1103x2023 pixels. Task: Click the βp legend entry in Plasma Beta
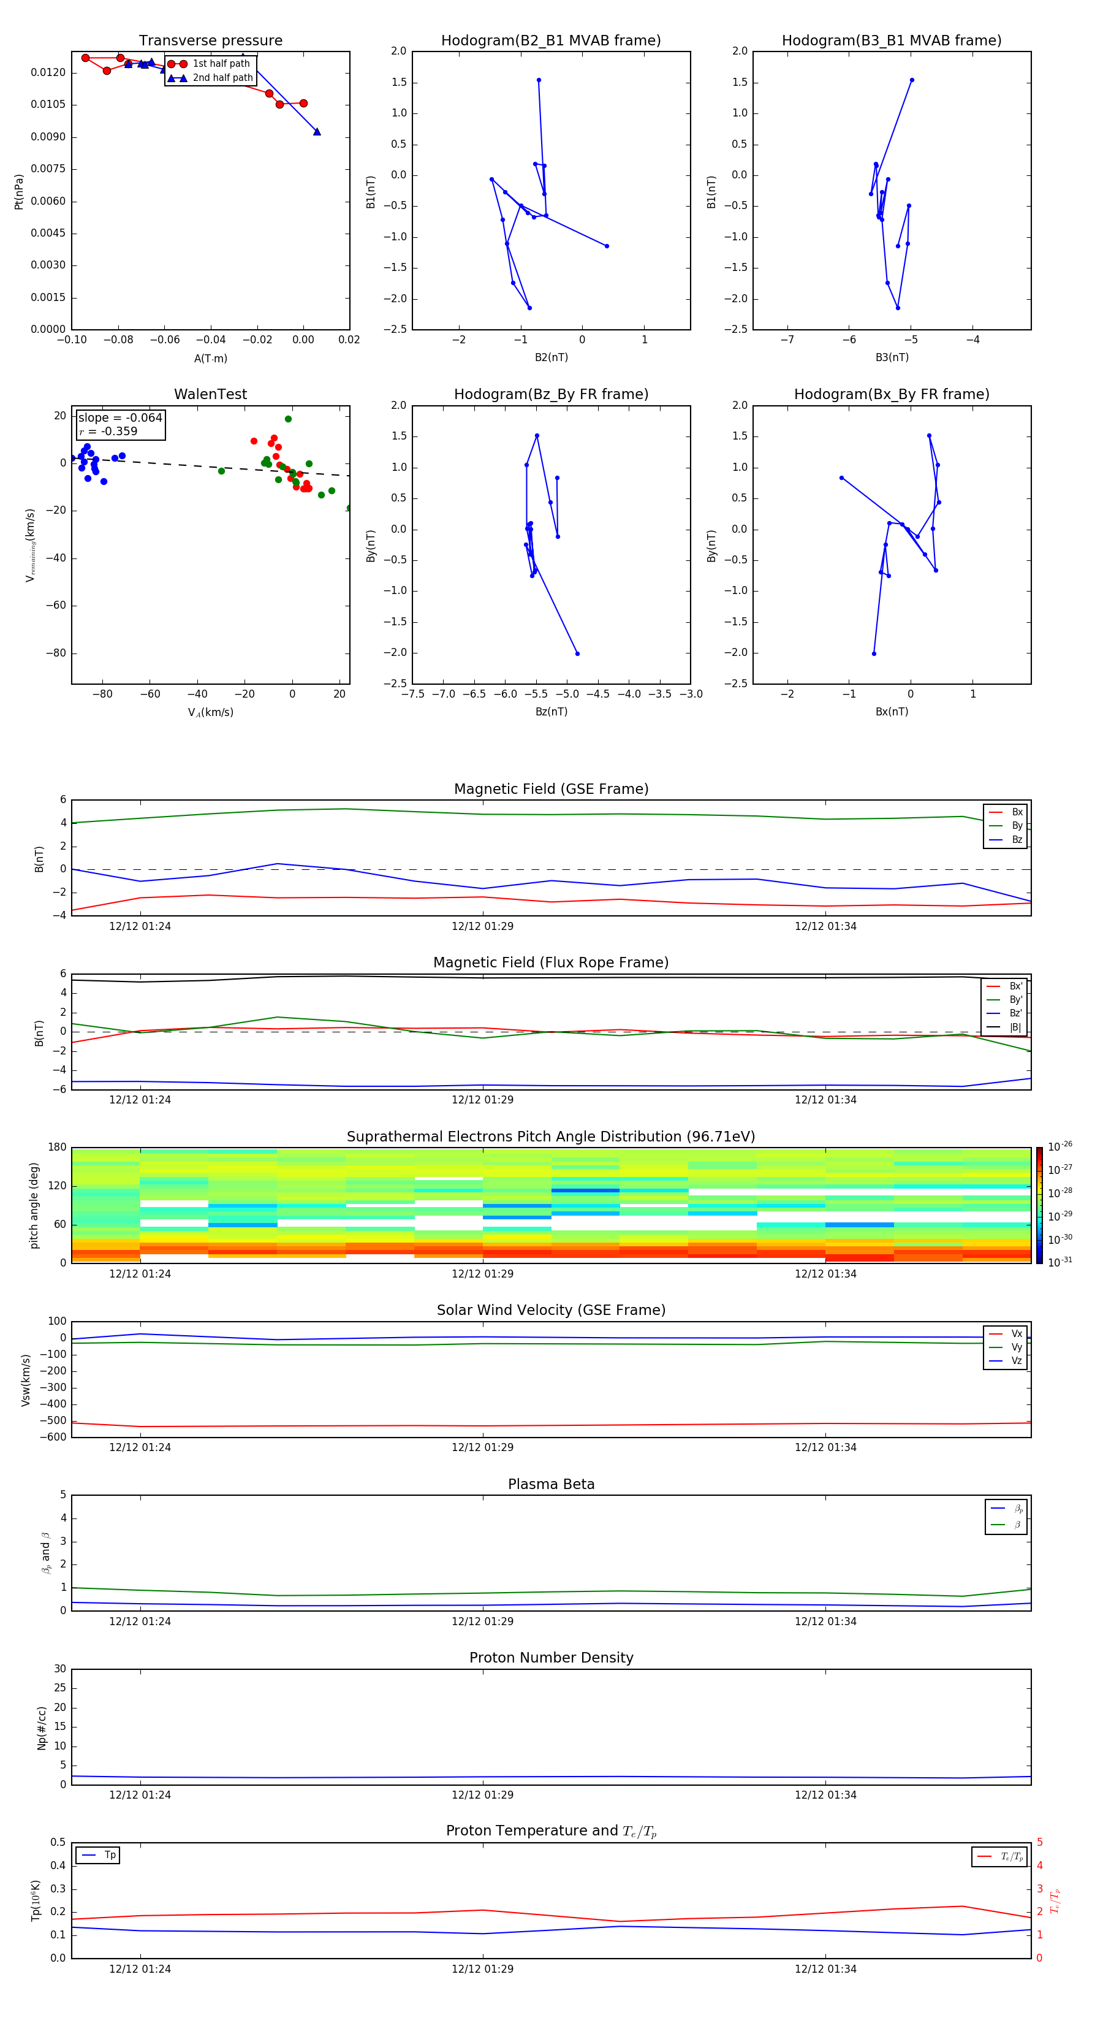[x=1006, y=1509]
